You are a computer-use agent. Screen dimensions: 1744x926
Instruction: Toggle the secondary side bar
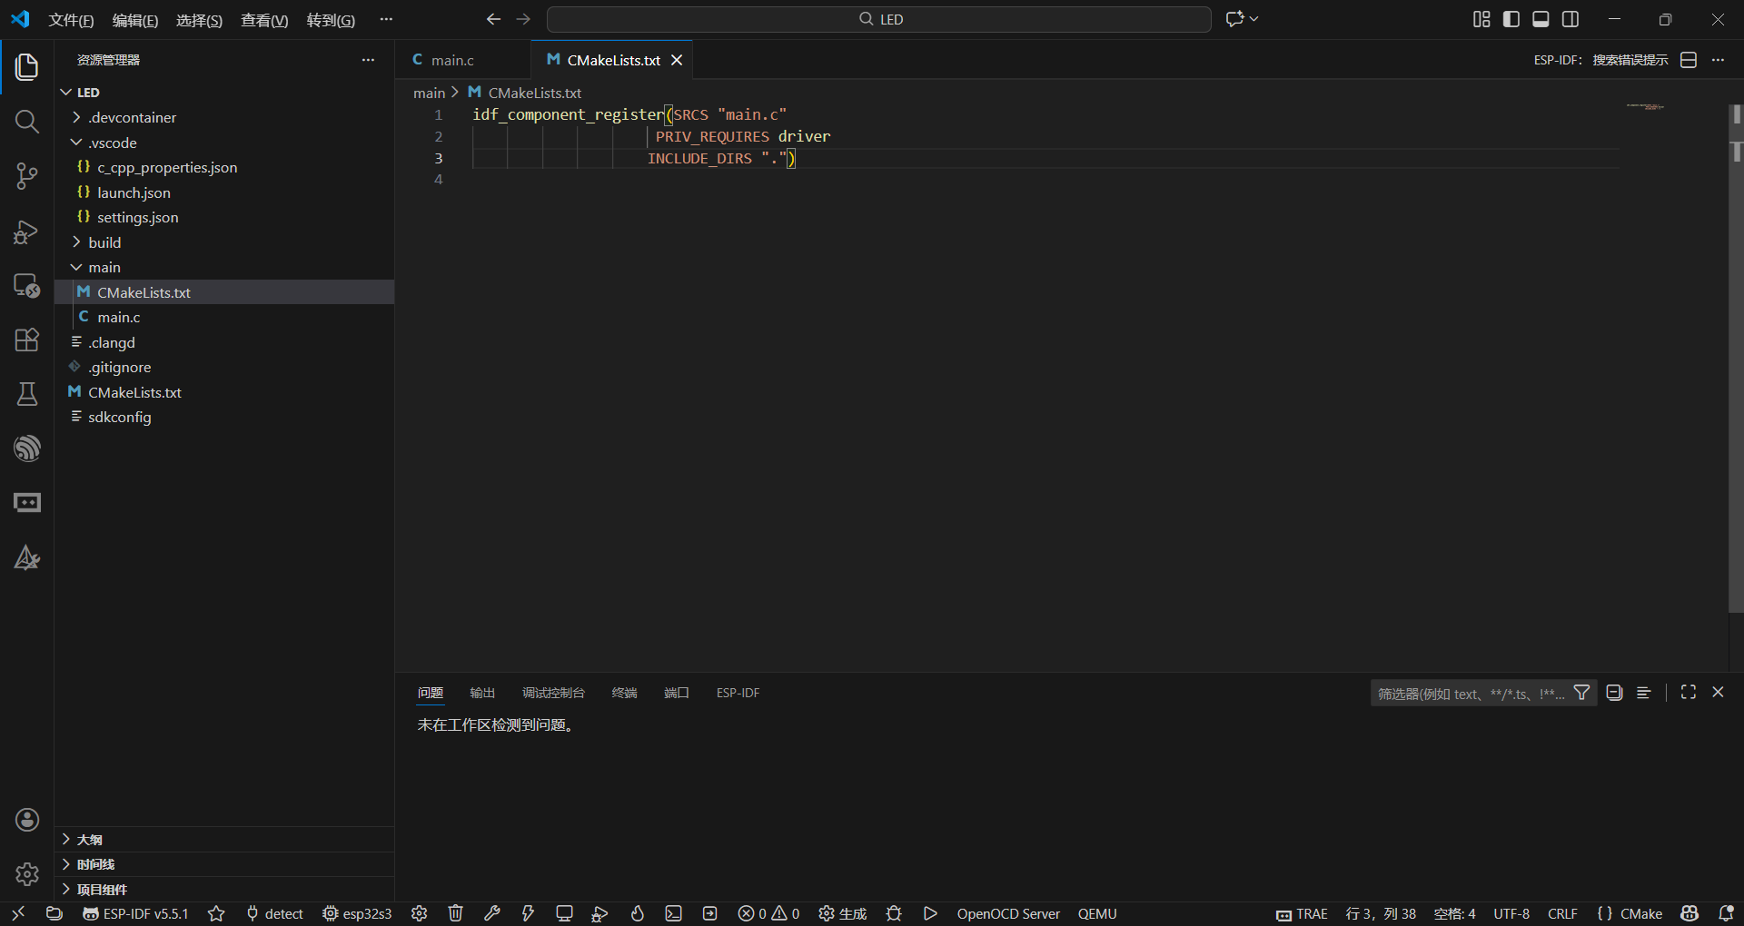pos(1571,19)
